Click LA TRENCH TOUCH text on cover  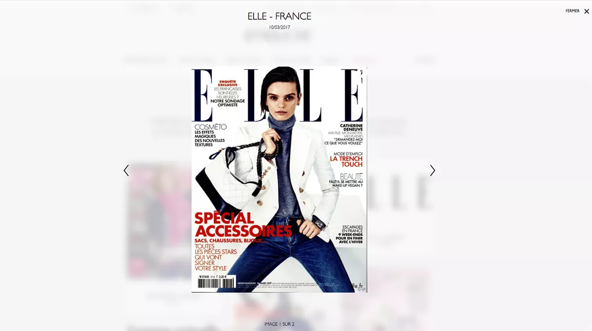point(346,161)
